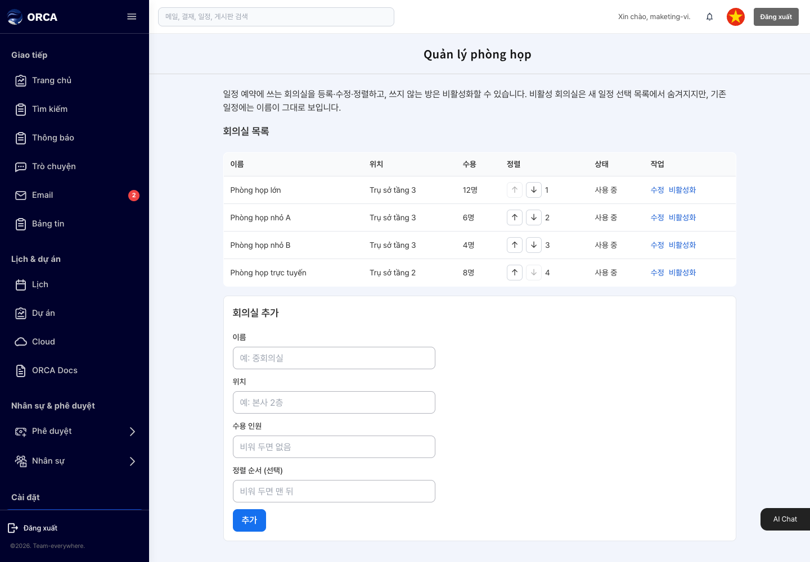Open notifications bell icon

pos(709,17)
